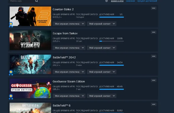Screen dimensions: 174x113
Task: Expand Escape from Tarkov 'Мой игровой контент' dropdown
Action: point(102,48)
